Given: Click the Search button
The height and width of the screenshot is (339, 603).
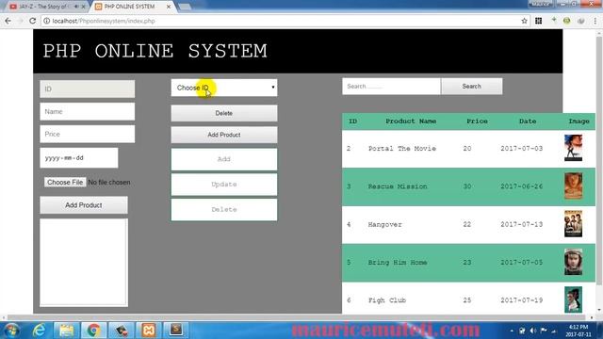Looking at the screenshot, I should coord(472,86).
